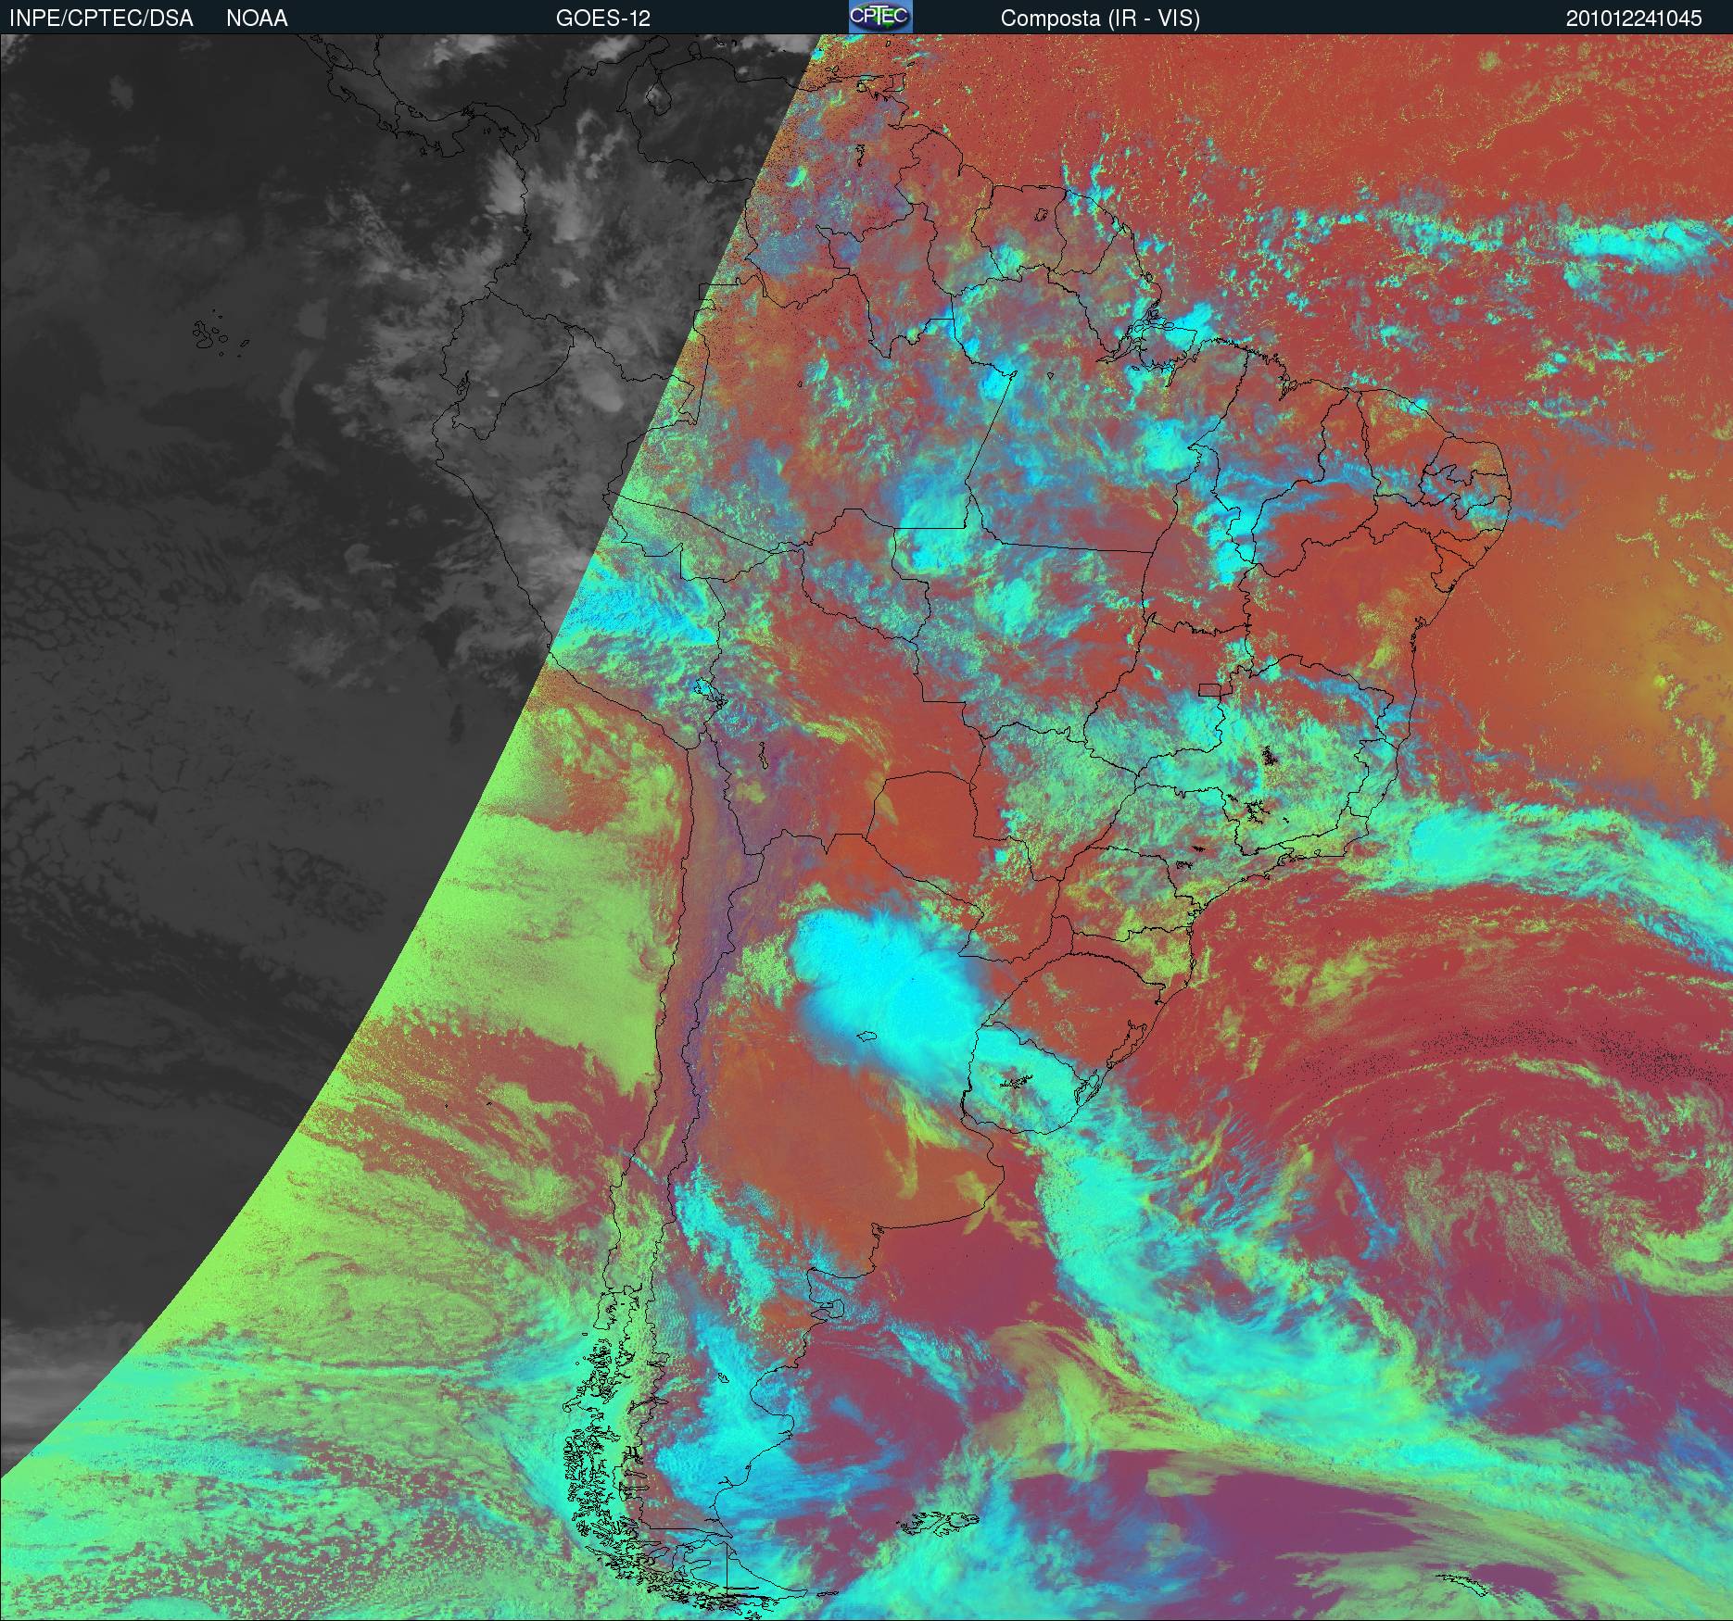Screen dimensions: 1733x1621
Task: Click the Lake Maracaibo outline
Action: [657, 95]
